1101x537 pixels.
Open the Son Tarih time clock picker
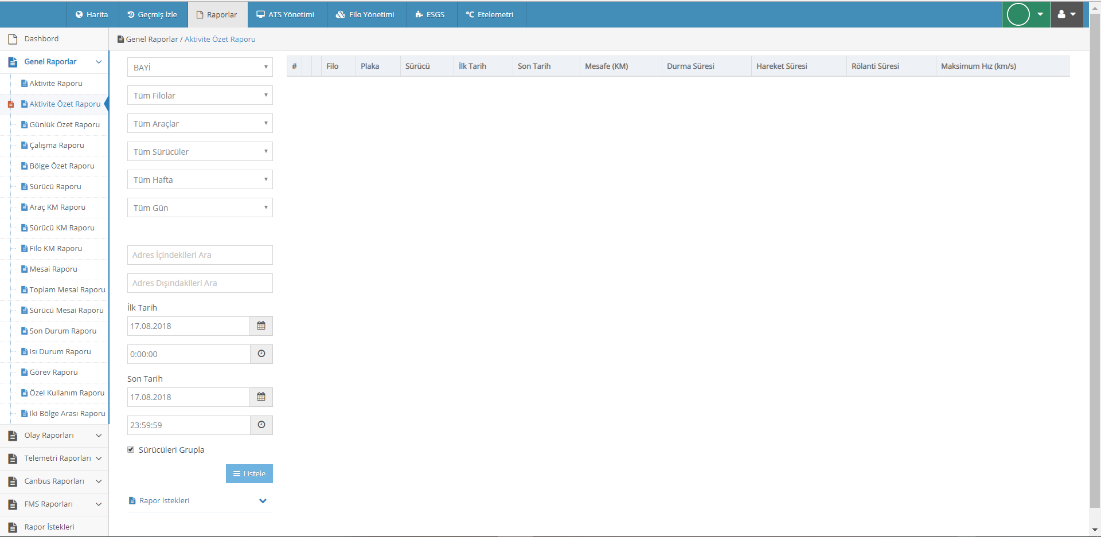point(261,425)
